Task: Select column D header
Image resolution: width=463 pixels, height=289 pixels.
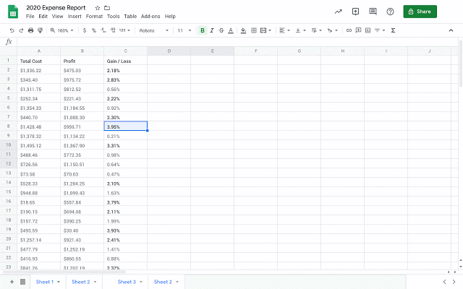Action: [169, 51]
